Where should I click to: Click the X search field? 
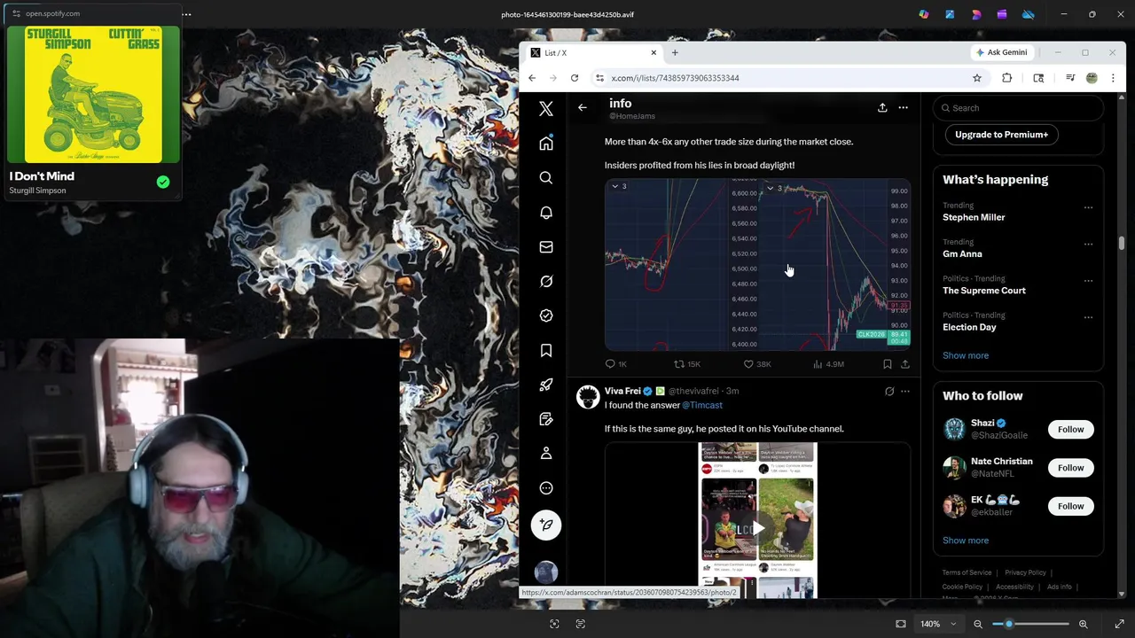pyautogui.click(x=1018, y=108)
